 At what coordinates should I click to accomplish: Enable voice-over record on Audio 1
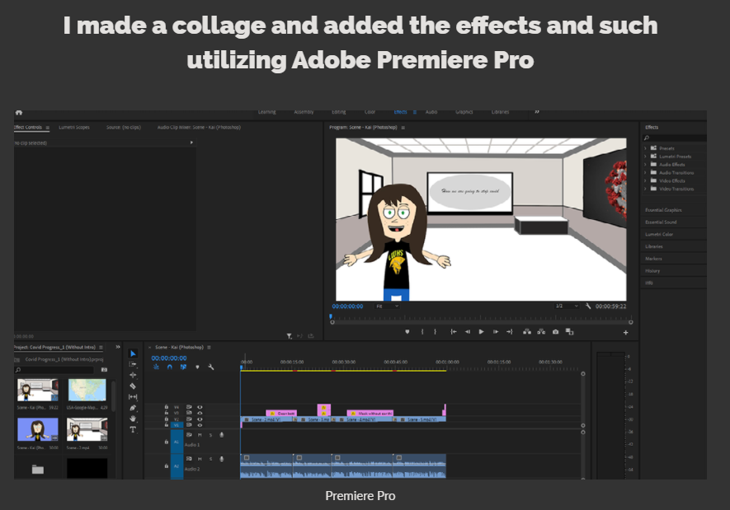[x=222, y=435]
